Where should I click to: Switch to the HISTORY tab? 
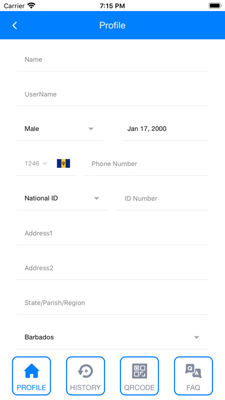[86, 376]
